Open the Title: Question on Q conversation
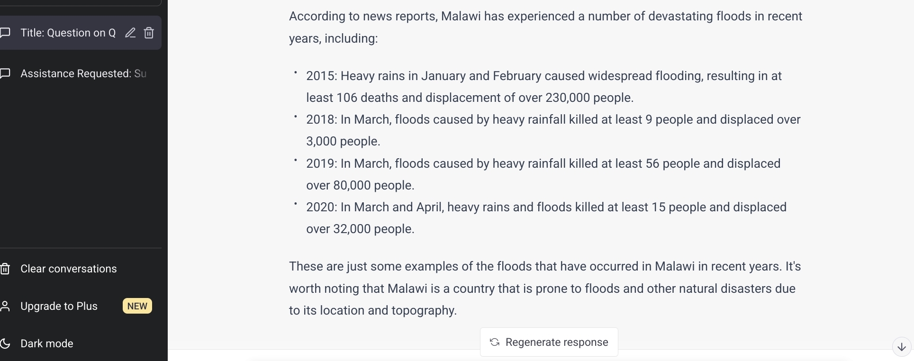 pyautogui.click(x=68, y=33)
